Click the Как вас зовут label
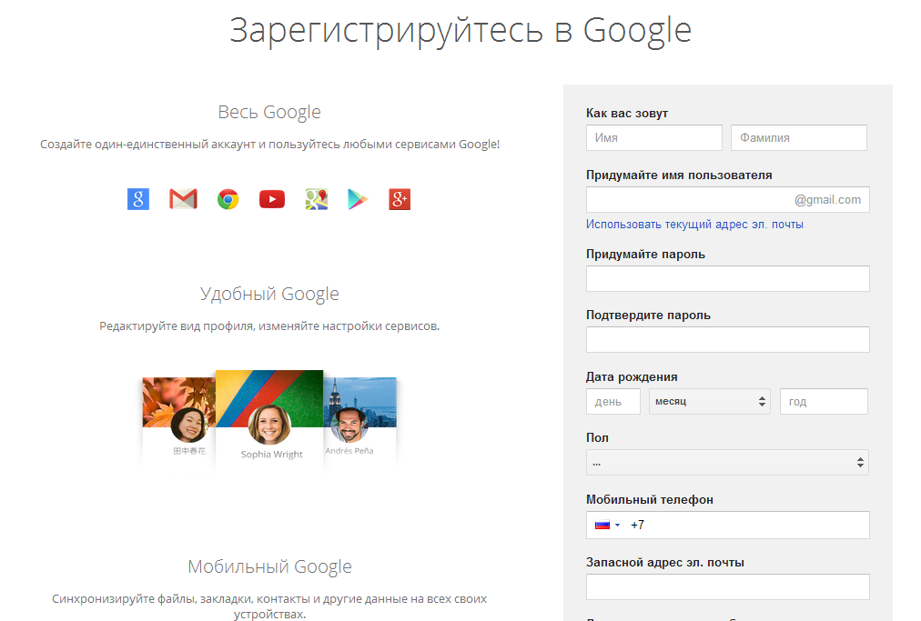 click(x=627, y=114)
